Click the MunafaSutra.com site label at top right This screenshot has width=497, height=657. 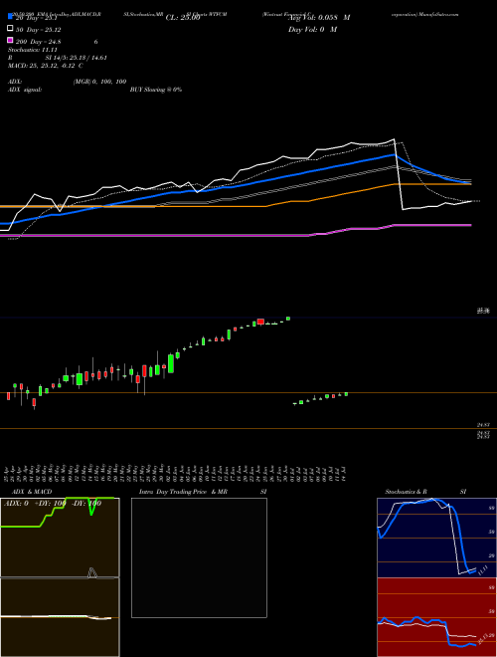coord(437,14)
